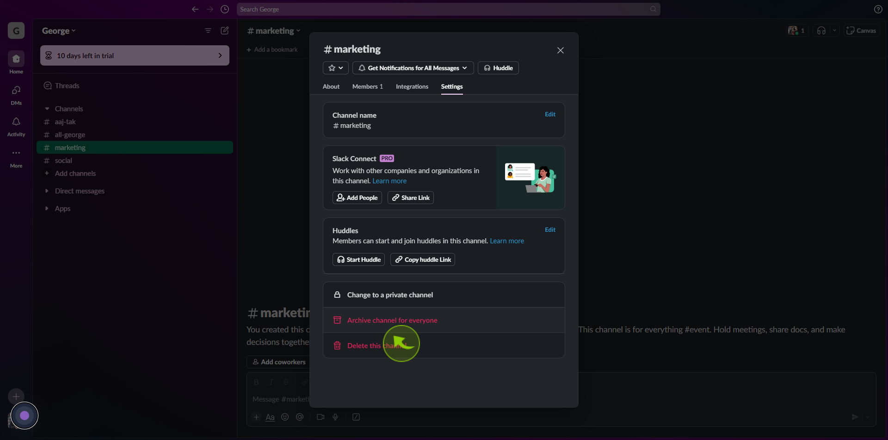Open huddle options chevron in header

click(x=834, y=30)
